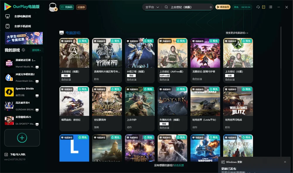
Task: Select 全部电脑游戏 in the sidebar
Action: [x=23, y=16]
